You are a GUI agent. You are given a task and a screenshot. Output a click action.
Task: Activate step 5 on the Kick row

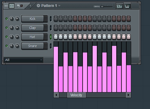(75, 19)
